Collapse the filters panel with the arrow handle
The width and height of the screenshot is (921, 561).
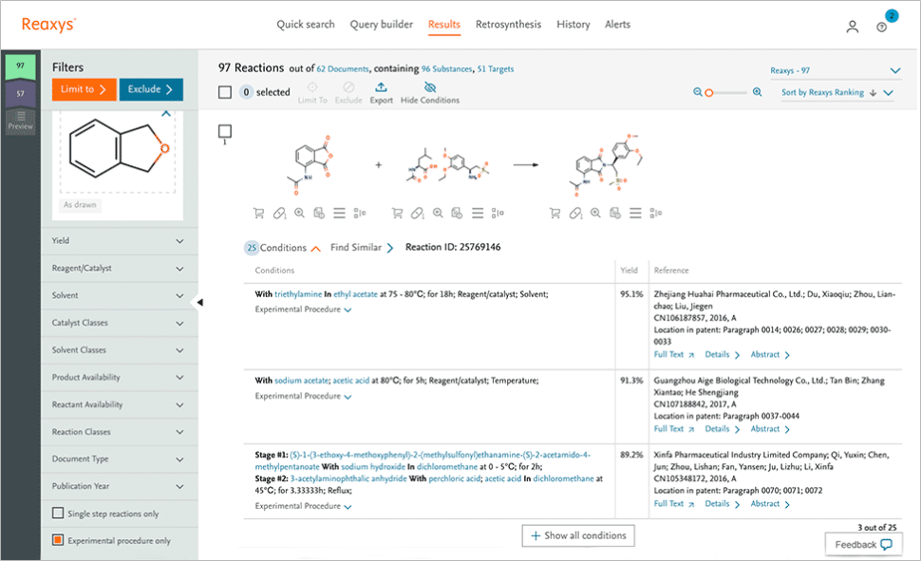click(199, 302)
